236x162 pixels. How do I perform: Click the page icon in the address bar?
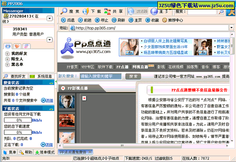coord(73,28)
